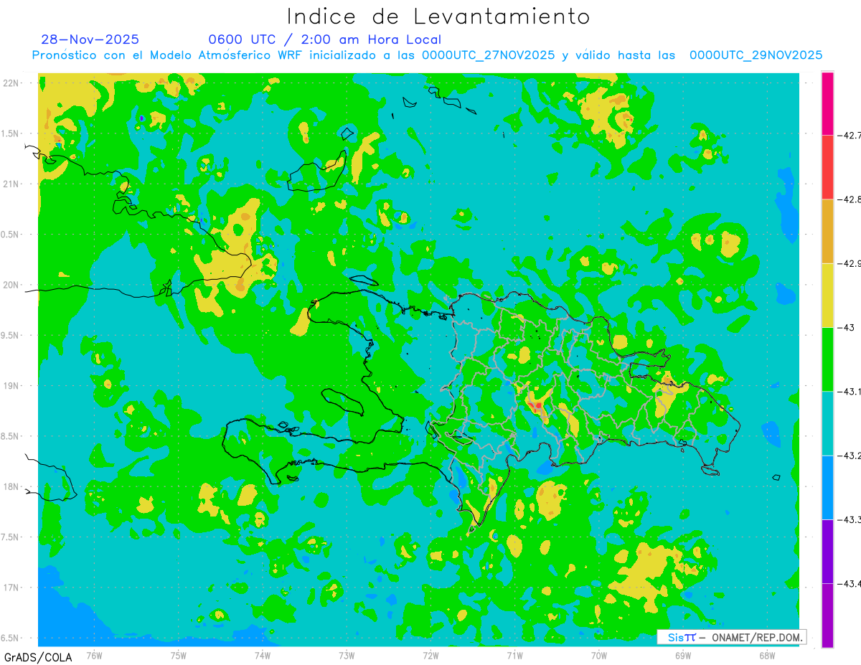Click the '20N' latitude label

(x=11, y=285)
